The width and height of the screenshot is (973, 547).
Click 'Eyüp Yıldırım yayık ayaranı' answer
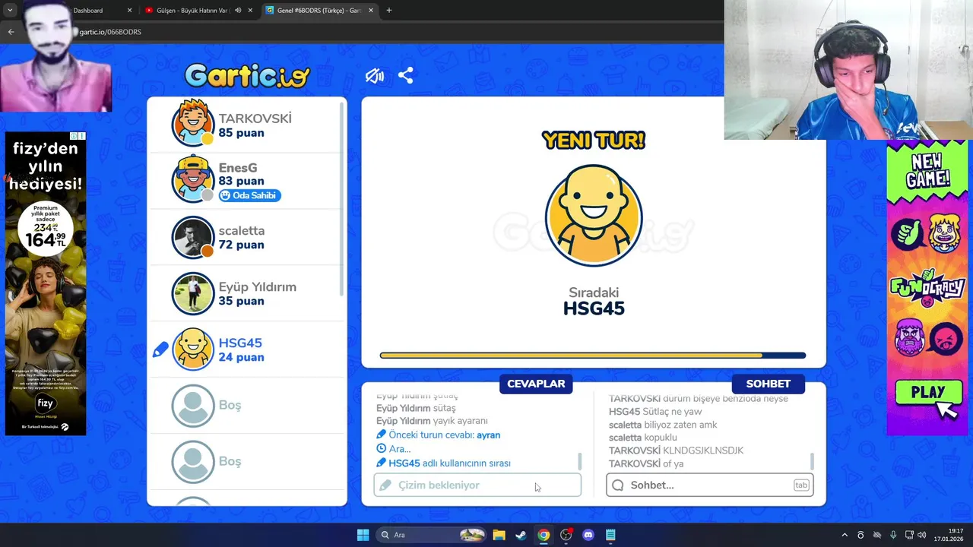coord(432,421)
